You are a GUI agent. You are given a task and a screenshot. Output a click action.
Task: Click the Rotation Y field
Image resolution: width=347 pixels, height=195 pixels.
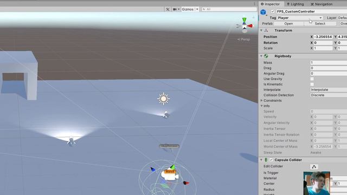(342, 43)
